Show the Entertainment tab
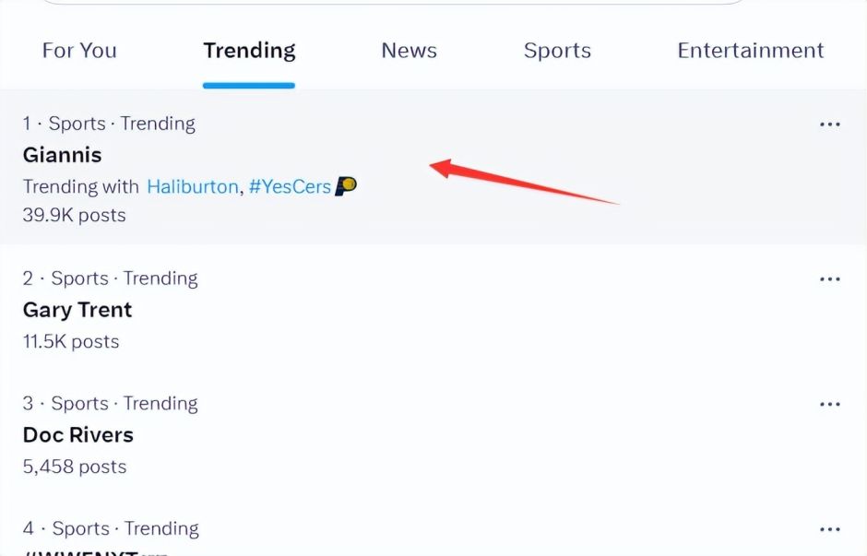 point(750,51)
